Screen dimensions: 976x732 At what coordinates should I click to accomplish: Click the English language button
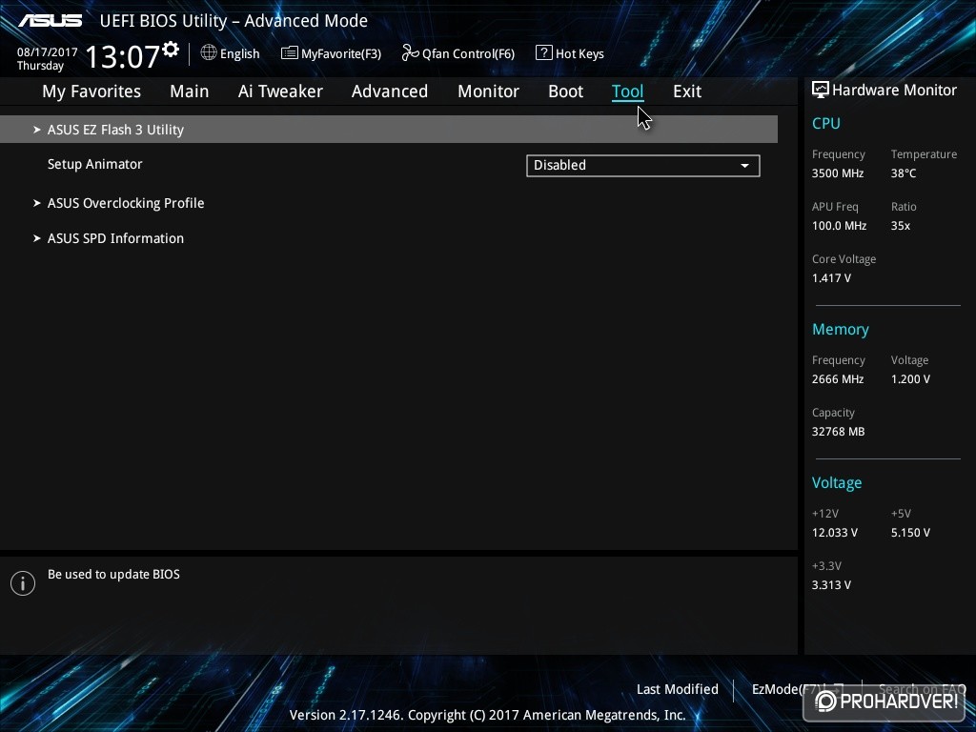coord(231,53)
